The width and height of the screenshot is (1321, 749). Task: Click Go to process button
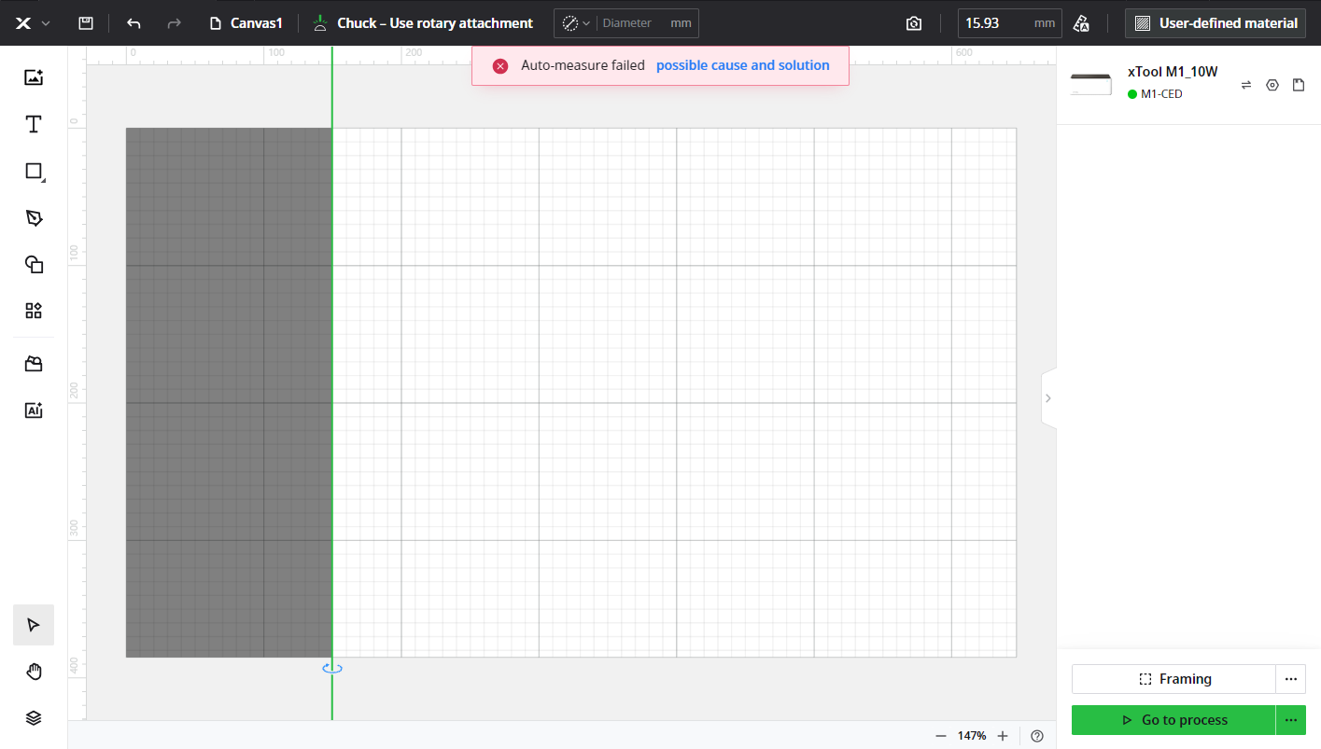(1173, 720)
